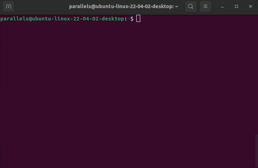Close the terminal window
The height and width of the screenshot is (168, 258).
tap(250, 6)
